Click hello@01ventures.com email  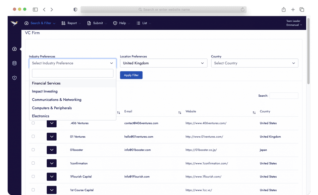[139, 137]
